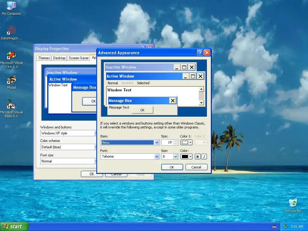Click the preview Message Box OK button
The width and height of the screenshot is (308, 231).
click(142, 110)
